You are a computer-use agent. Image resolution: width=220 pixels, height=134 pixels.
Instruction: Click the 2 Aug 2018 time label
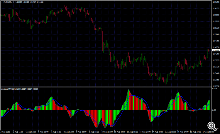5,132
